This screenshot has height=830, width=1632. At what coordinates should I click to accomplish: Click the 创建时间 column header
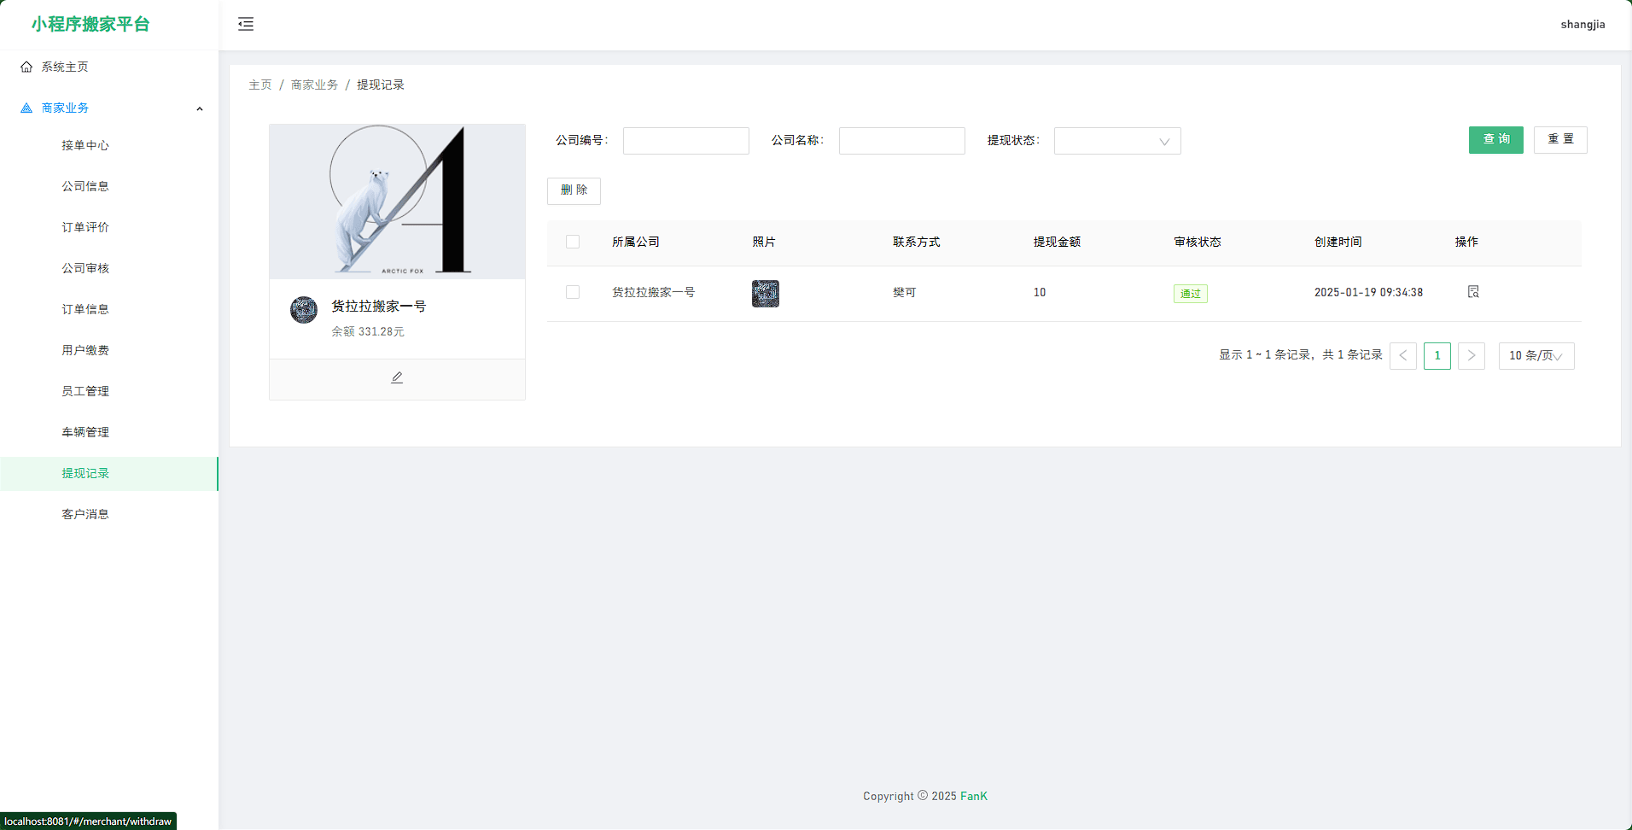click(1338, 242)
